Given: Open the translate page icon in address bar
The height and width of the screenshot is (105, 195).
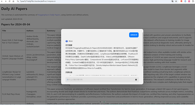Looking at the screenshot, I should 172,1.
